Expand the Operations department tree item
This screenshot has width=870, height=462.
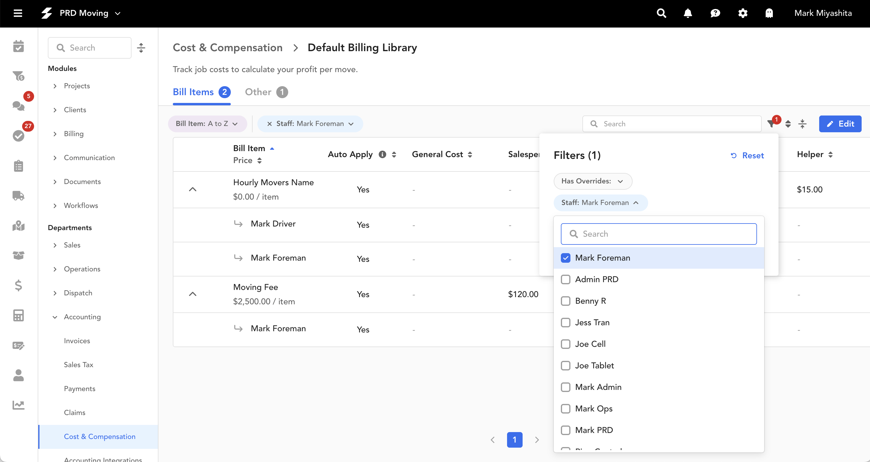(55, 269)
